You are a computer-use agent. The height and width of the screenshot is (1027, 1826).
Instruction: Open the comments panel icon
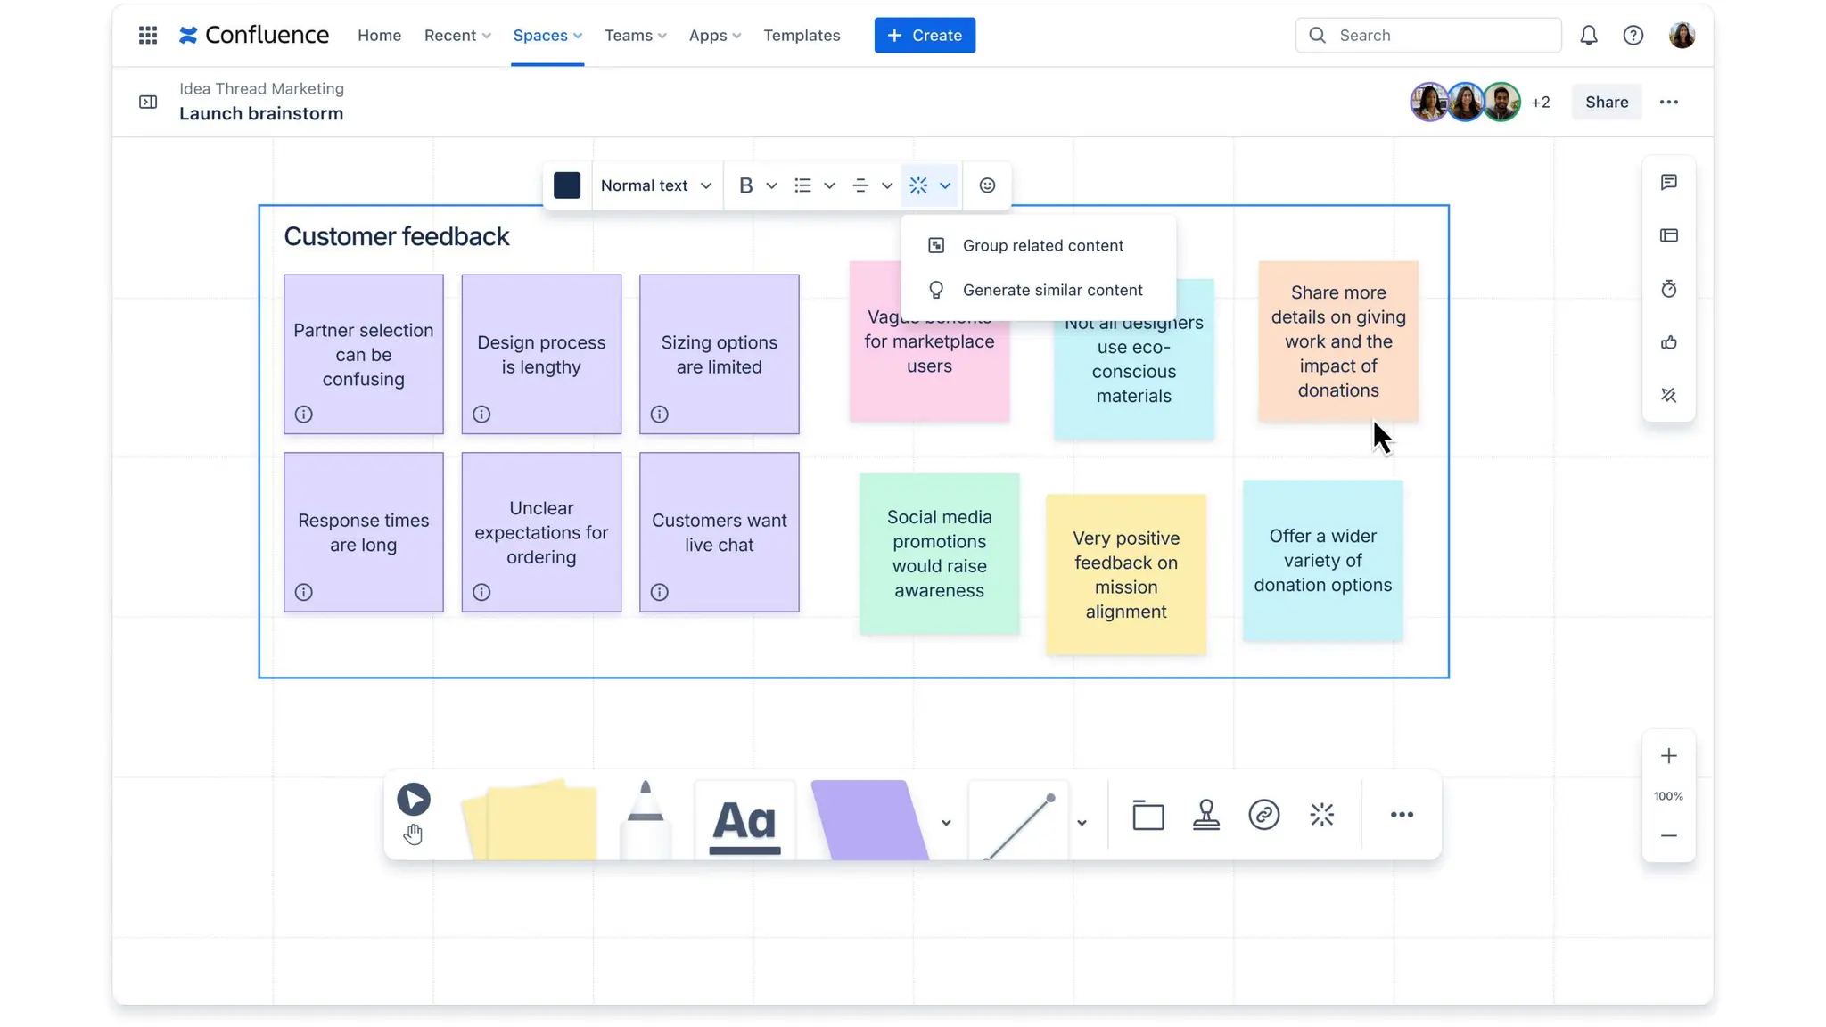[1668, 183]
